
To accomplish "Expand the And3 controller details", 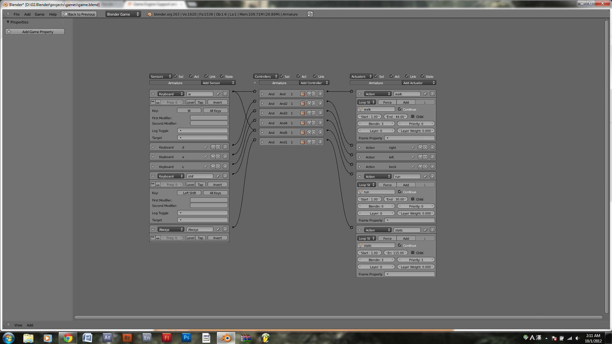I will (262, 113).
